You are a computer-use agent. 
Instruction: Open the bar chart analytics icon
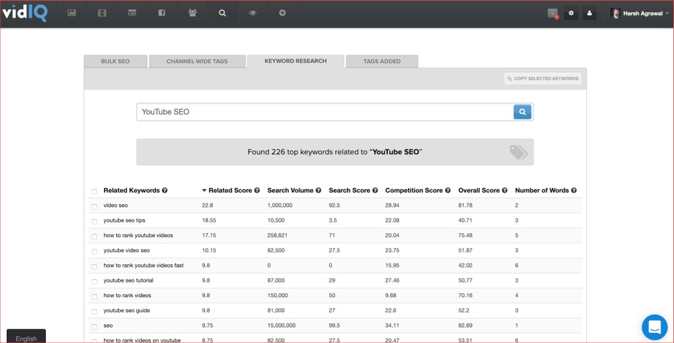pos(72,13)
